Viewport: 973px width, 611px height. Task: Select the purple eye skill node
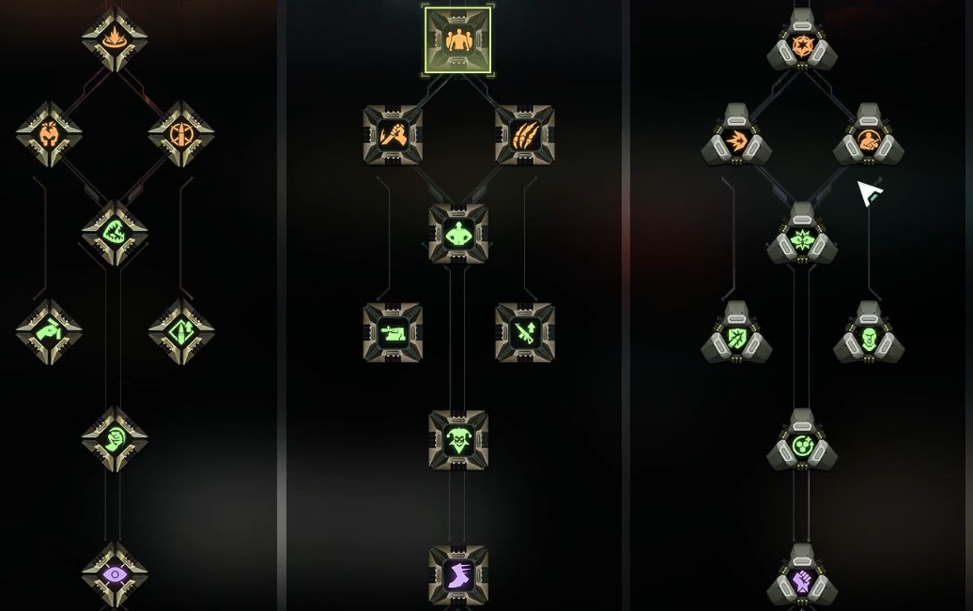(x=115, y=575)
